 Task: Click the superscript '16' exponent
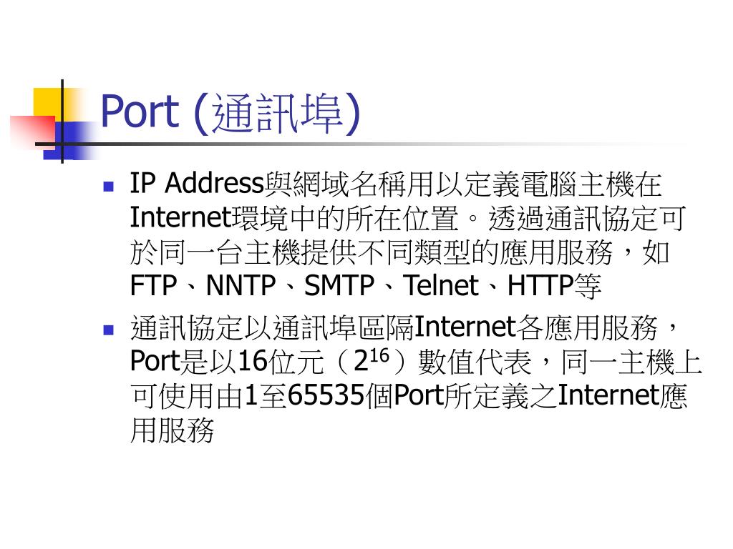379,356
